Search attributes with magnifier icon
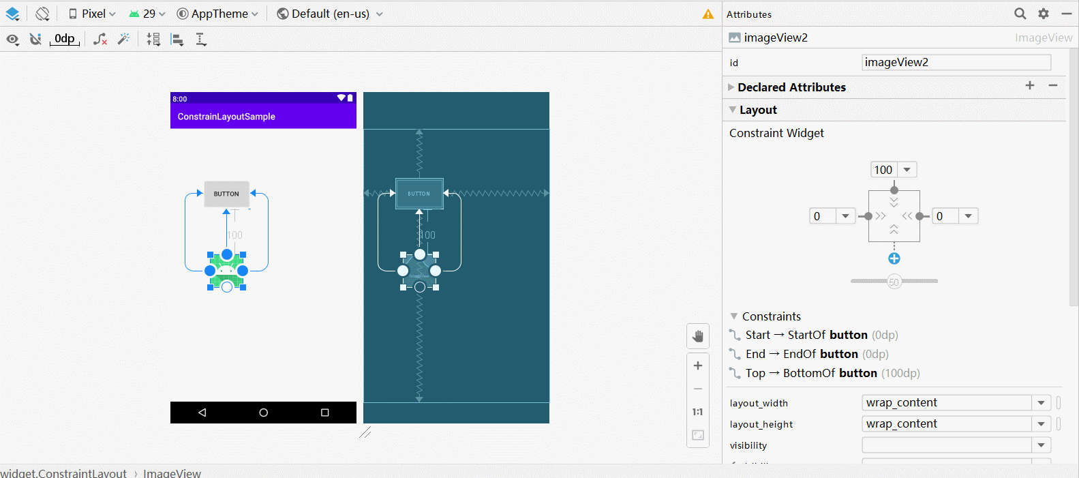The width and height of the screenshot is (1079, 478). click(x=1020, y=14)
